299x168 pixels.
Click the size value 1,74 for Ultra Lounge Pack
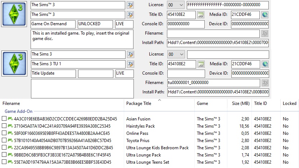[x=245, y=155]
